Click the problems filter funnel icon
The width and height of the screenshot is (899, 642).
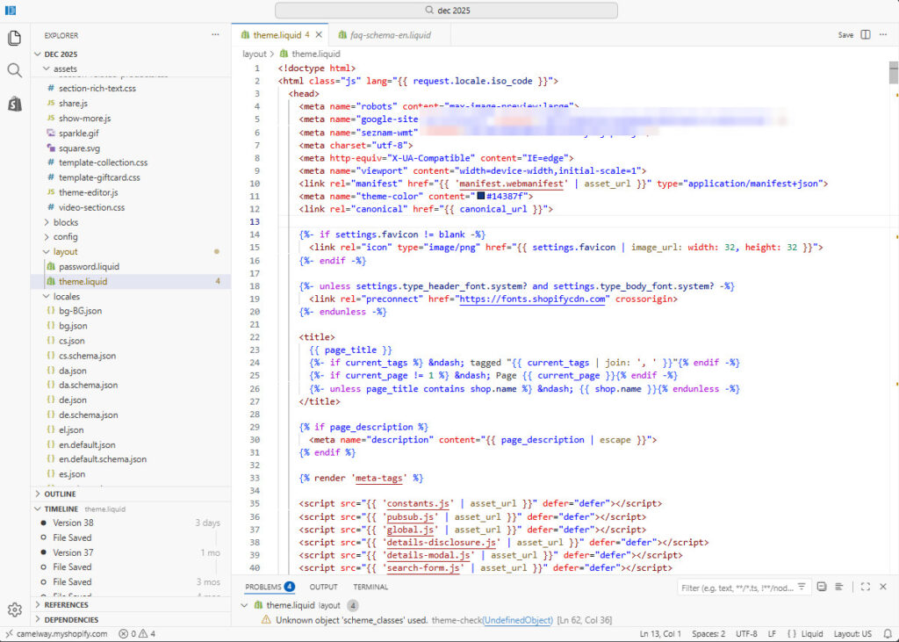pos(802,587)
